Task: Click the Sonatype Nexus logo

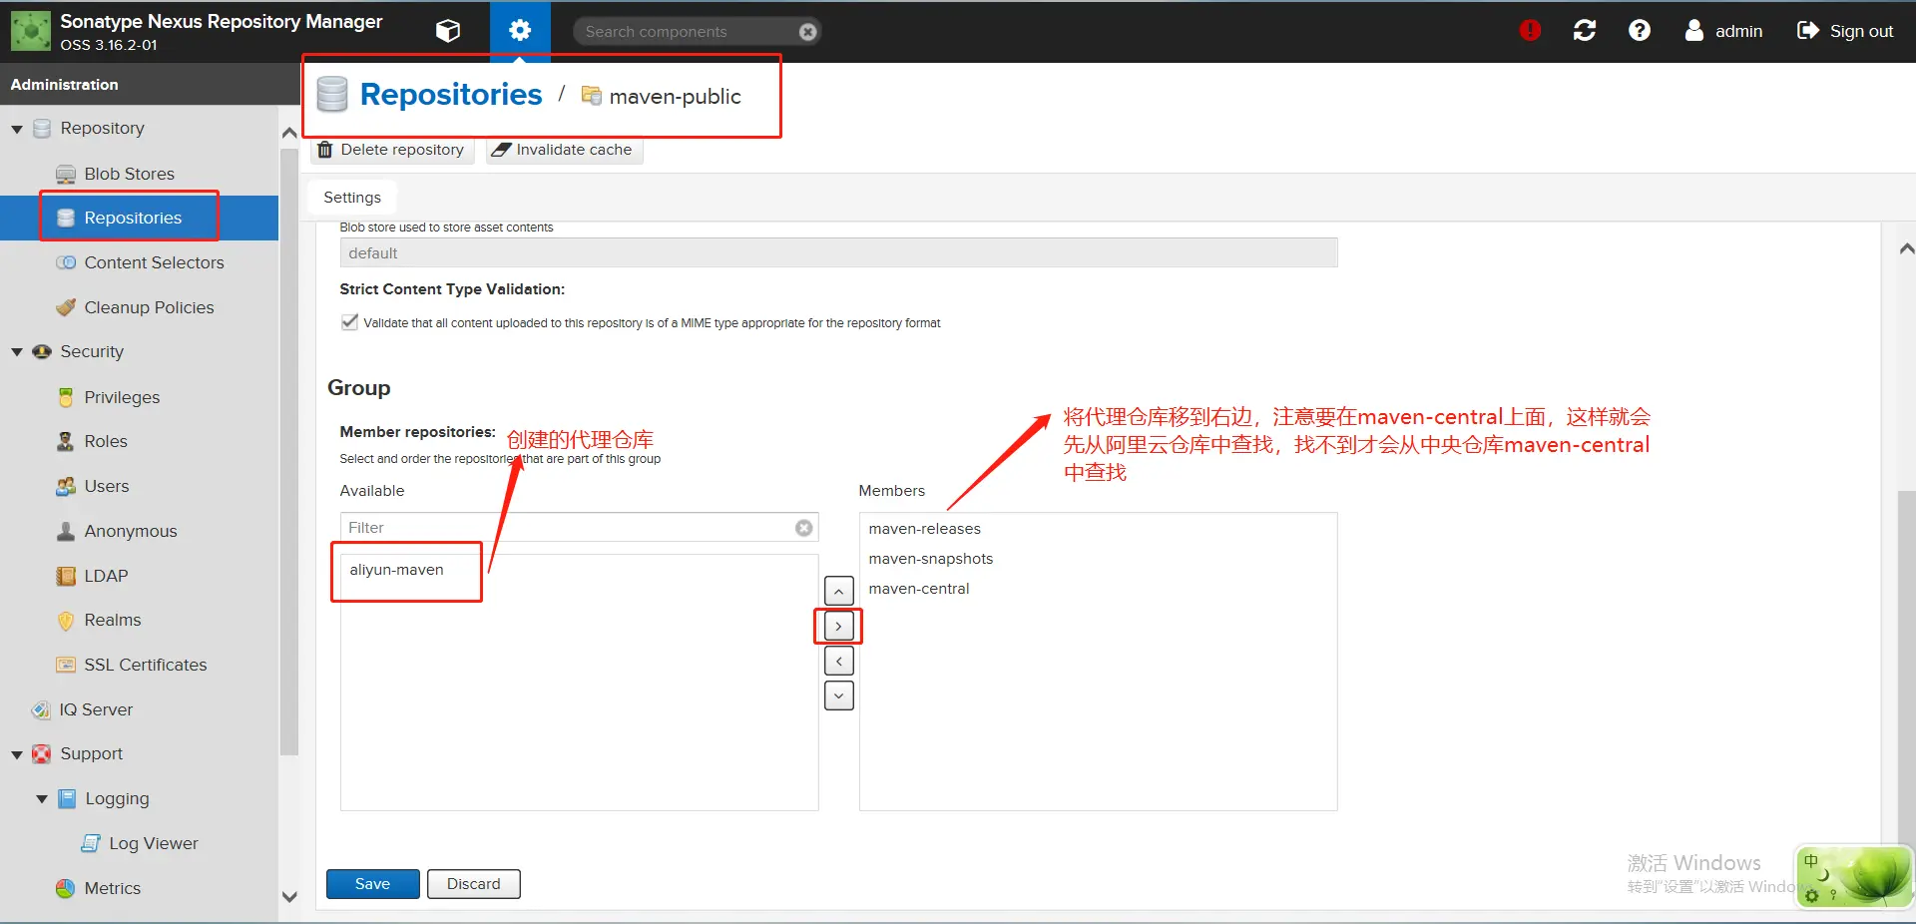Action: [x=31, y=31]
